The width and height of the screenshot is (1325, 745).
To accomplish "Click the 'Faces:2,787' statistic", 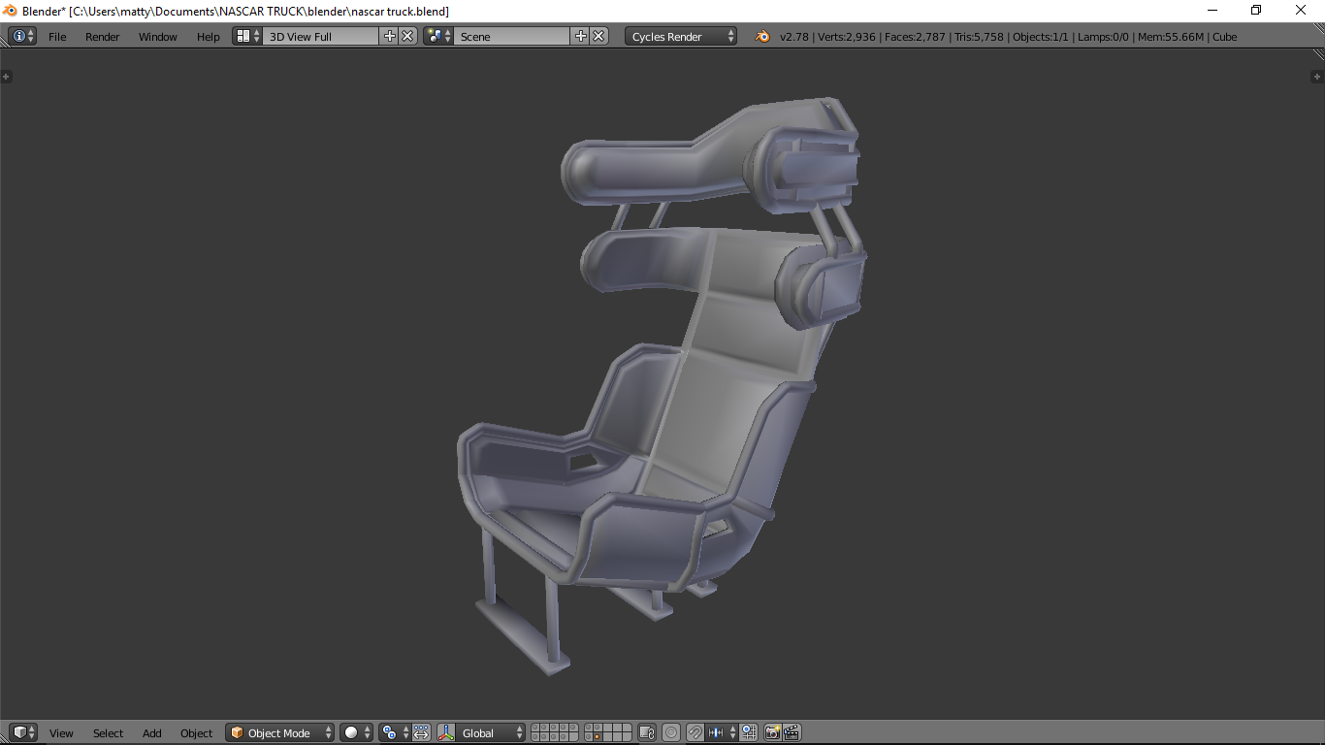I will pyautogui.click(x=914, y=37).
